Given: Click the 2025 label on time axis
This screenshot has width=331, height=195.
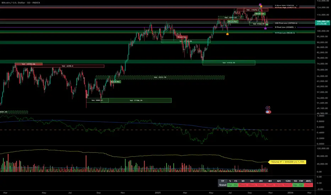Looking at the screenshot, I should click(x=158, y=193).
